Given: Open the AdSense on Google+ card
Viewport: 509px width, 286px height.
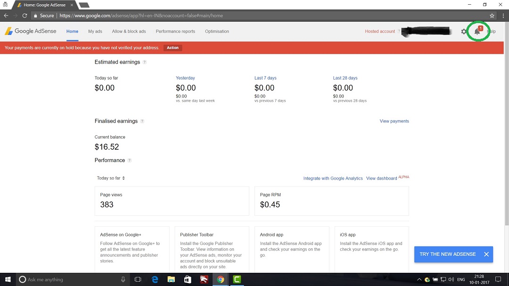Looking at the screenshot, I should [x=132, y=249].
